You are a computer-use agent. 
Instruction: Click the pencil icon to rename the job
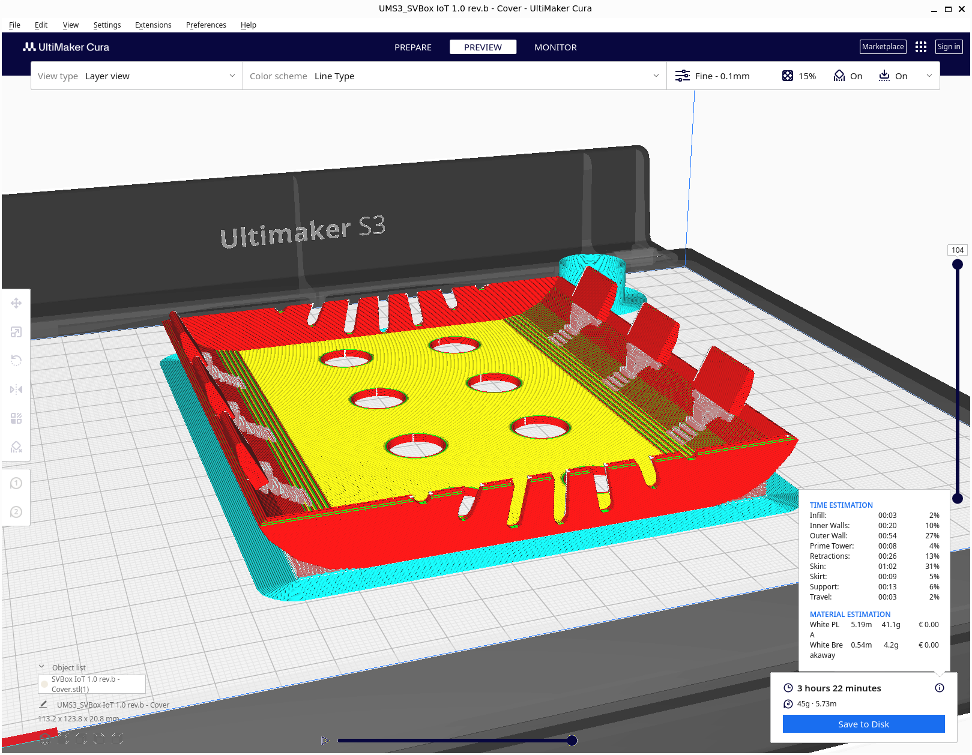click(43, 705)
